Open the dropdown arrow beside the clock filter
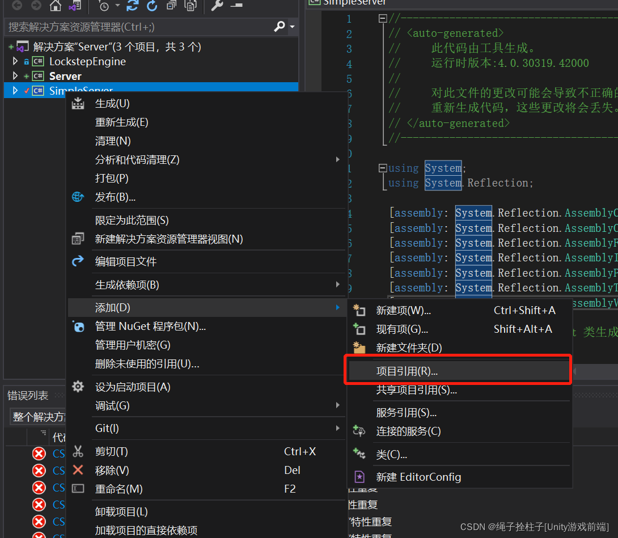This screenshot has height=538, width=618. (x=117, y=6)
